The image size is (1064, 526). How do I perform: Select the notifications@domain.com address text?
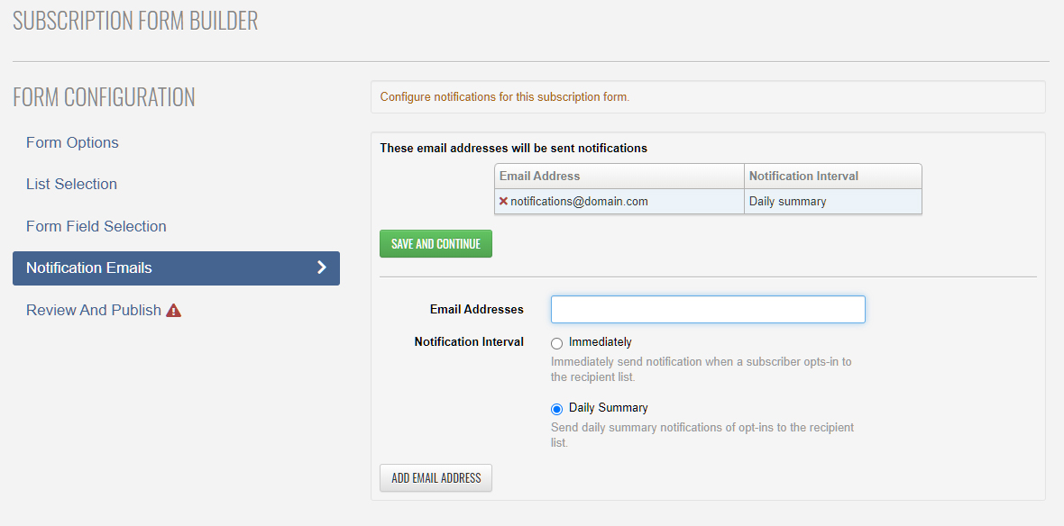(579, 202)
